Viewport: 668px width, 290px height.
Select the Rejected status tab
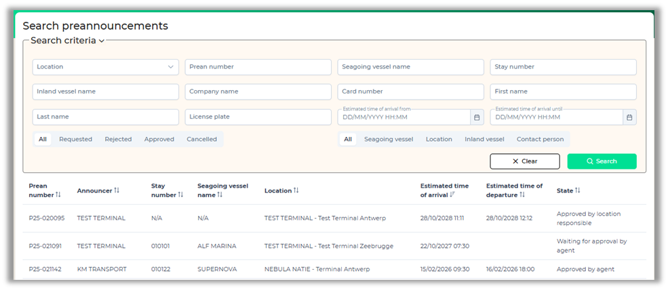[118, 139]
